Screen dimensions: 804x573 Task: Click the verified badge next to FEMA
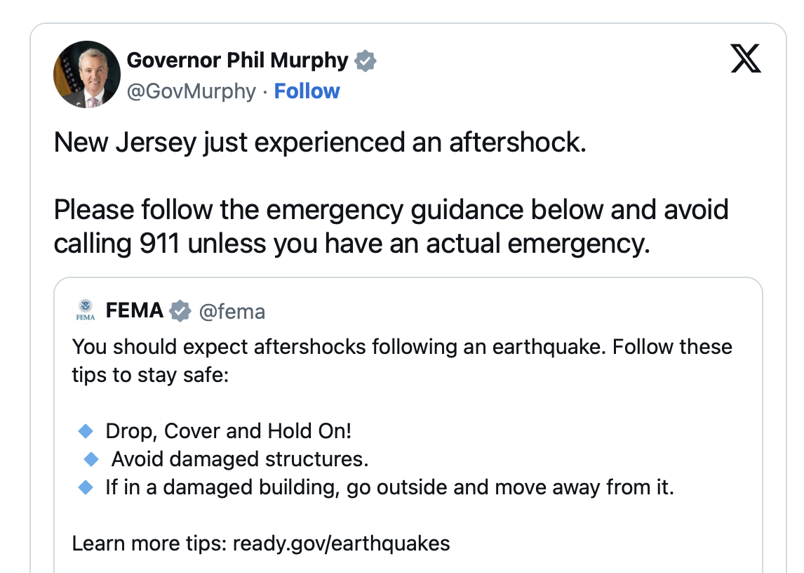pos(181,310)
